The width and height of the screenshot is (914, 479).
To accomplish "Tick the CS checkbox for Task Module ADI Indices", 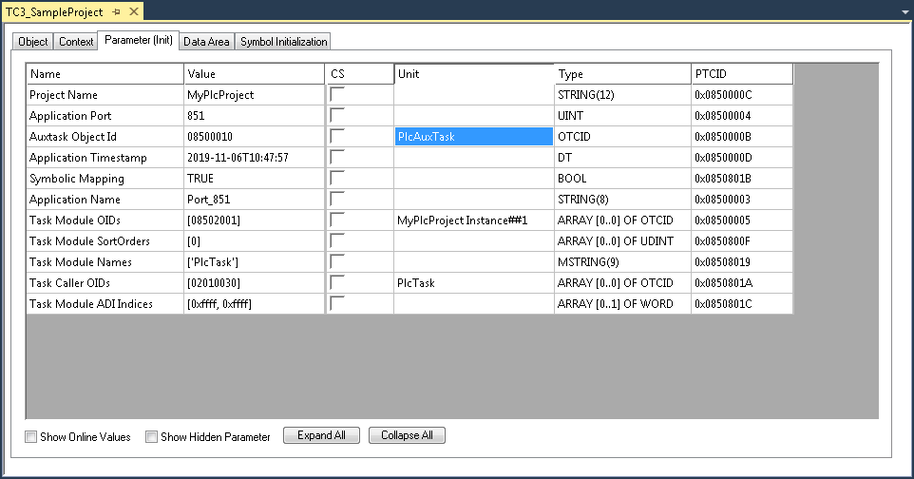I will pyautogui.click(x=337, y=304).
